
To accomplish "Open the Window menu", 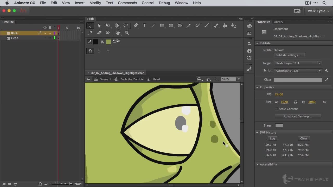I will click(x=181, y=3).
